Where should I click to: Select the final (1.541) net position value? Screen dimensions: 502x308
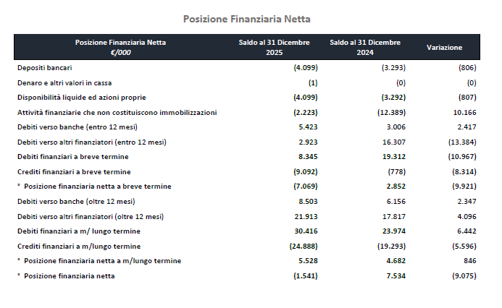click(x=306, y=275)
